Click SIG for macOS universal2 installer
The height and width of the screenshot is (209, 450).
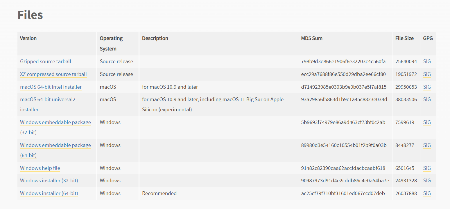click(x=427, y=99)
